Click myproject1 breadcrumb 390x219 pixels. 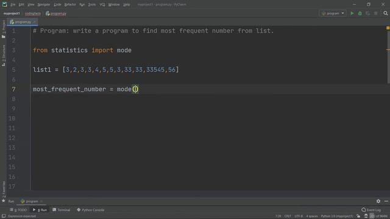(x=12, y=13)
